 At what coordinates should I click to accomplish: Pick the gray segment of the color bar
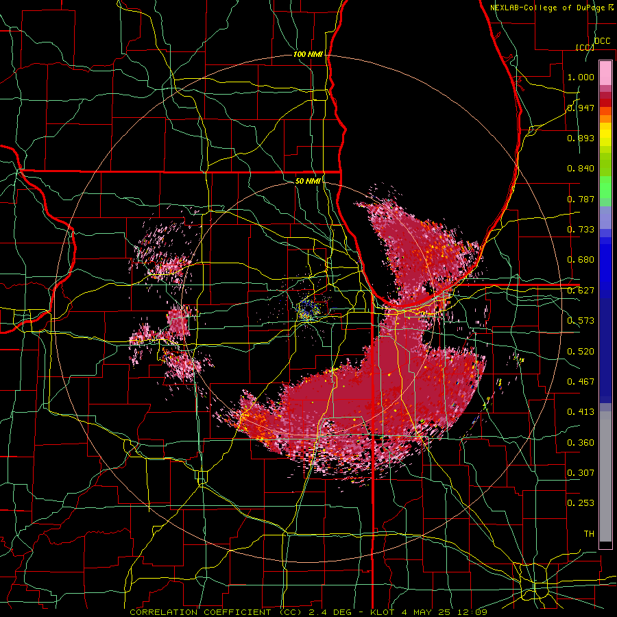click(605, 478)
